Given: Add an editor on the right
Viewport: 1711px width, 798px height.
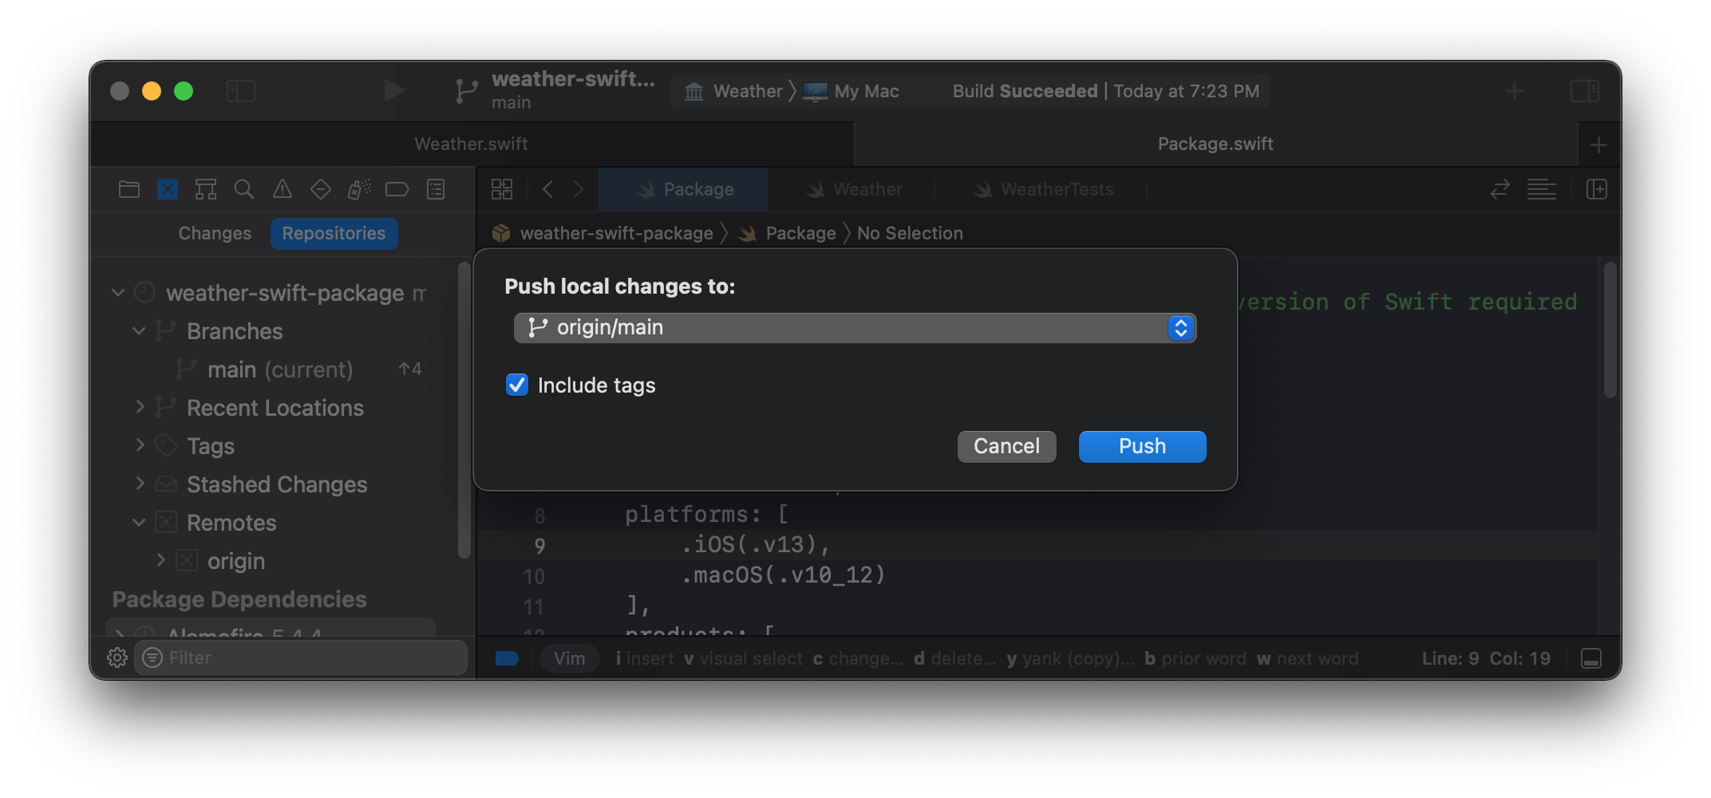Looking at the screenshot, I should [x=1597, y=189].
